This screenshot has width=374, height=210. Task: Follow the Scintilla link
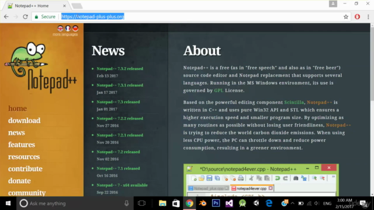294,103
